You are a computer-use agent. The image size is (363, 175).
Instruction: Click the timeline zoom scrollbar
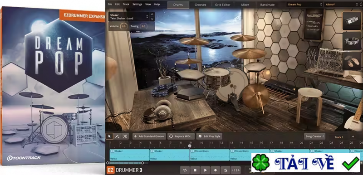point(125,163)
